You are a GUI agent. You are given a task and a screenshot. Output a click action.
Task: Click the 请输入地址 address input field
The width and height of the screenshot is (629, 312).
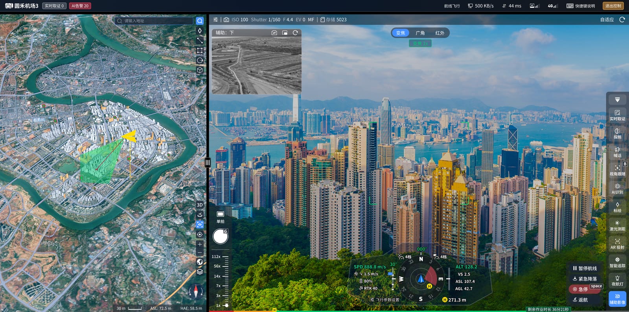(157, 21)
